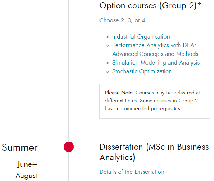Click bullet marker beside Stochastic Optimization

[x=107, y=72]
